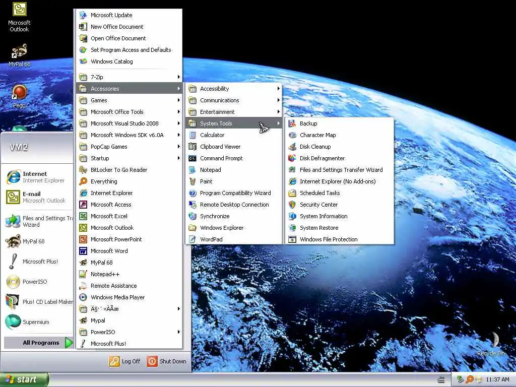The height and width of the screenshot is (387, 516).
Task: Open Microsoft PowerPoint icon
Action: pos(83,239)
